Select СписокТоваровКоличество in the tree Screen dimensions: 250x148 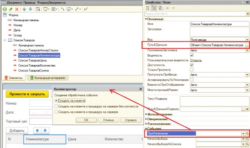click(37, 65)
